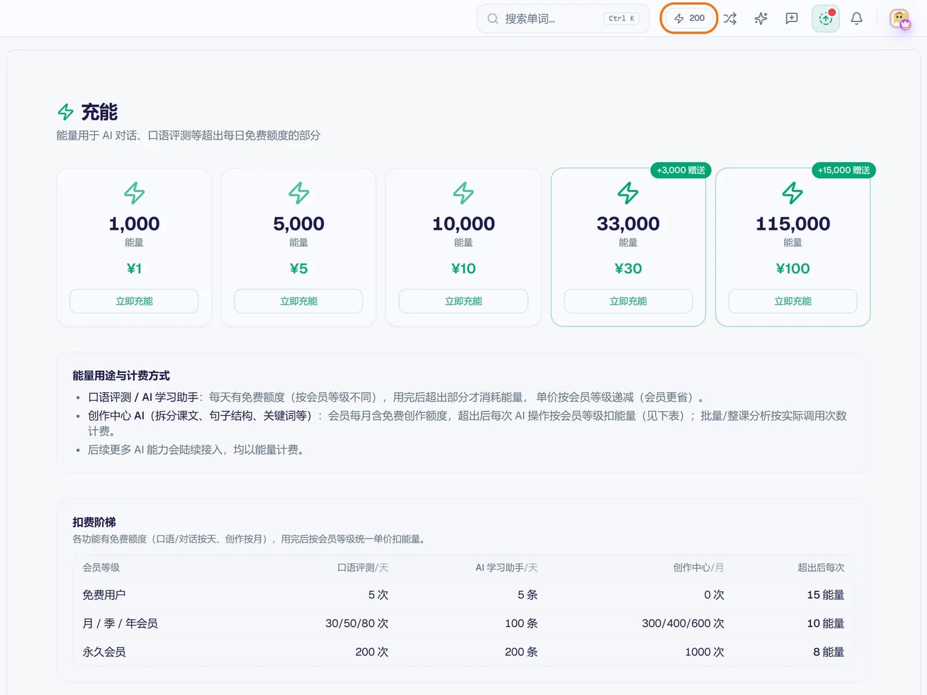This screenshot has height=695, width=927.
Task: Click the 33,000 energy amount
Action: click(x=628, y=224)
